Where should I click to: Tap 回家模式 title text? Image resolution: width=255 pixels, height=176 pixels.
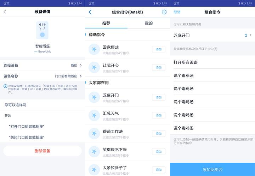[x=111, y=47]
